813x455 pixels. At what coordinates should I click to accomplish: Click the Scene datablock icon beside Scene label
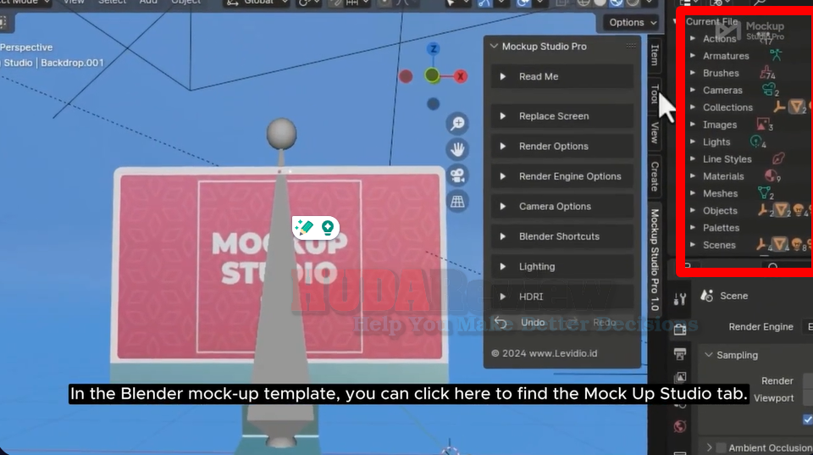(706, 296)
